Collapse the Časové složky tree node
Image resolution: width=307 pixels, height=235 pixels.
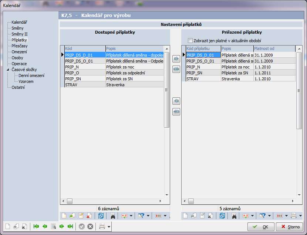pyautogui.click(x=9, y=70)
